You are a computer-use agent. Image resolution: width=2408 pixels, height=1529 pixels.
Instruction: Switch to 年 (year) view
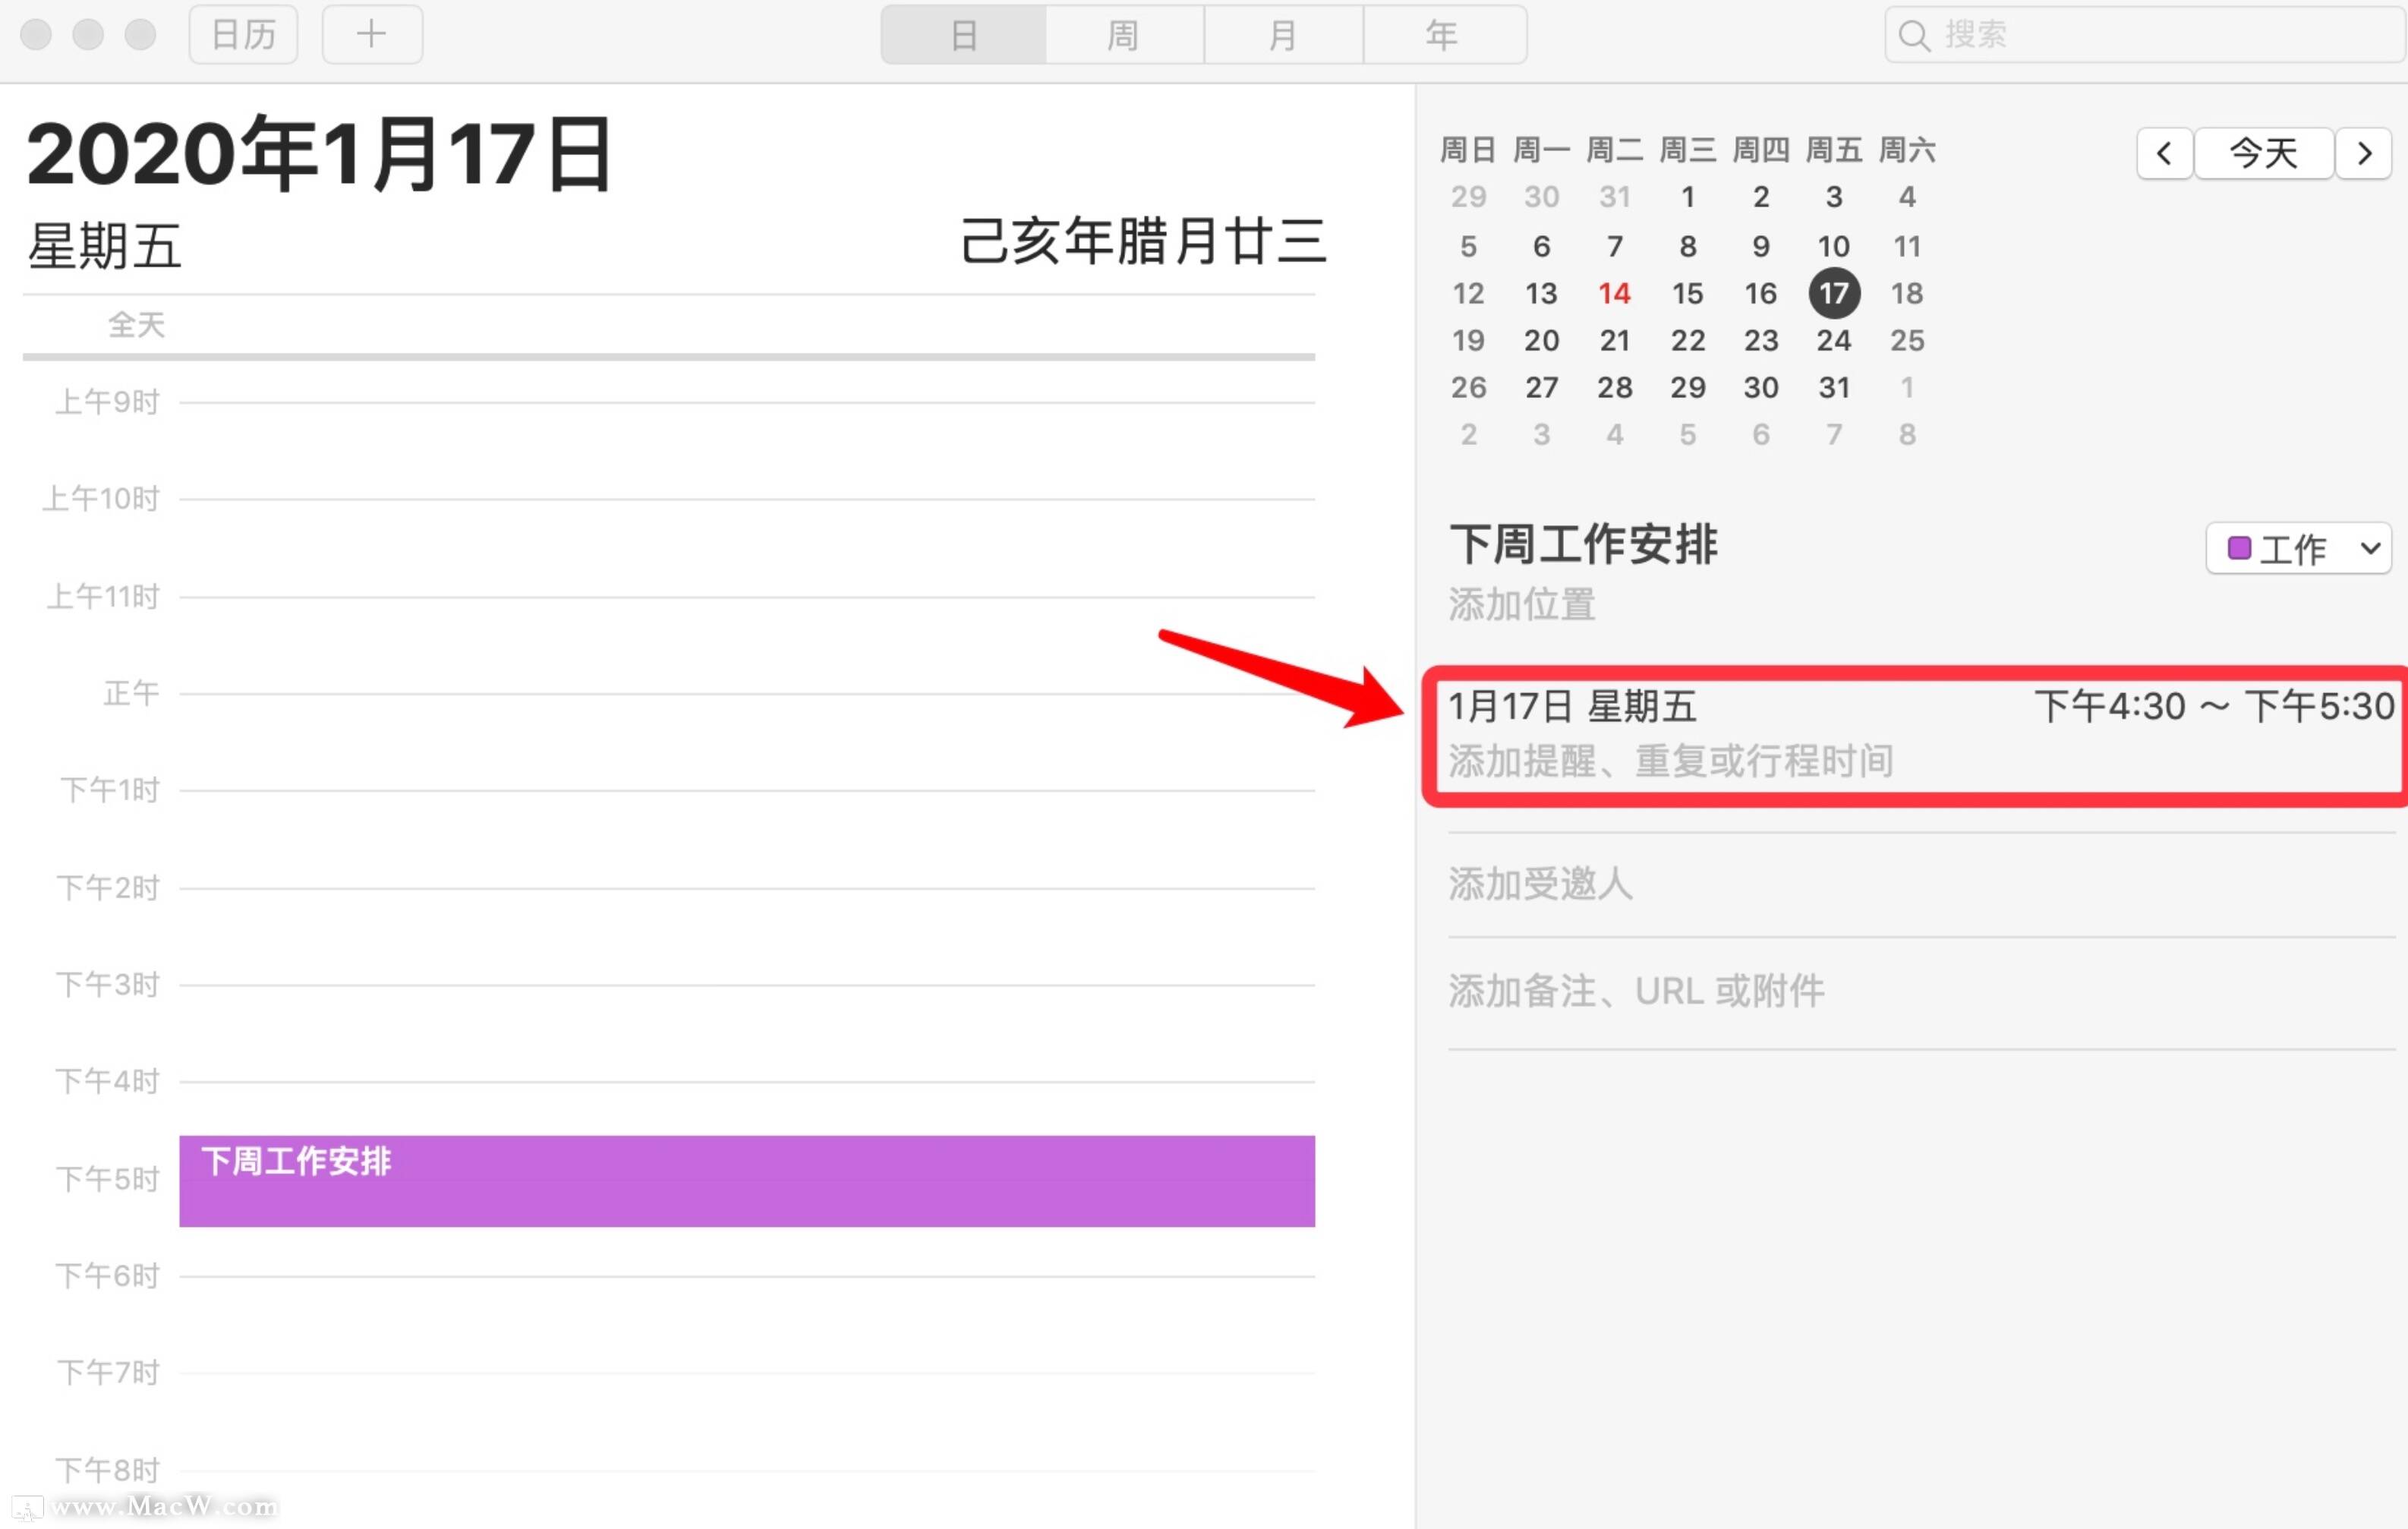tap(1443, 35)
